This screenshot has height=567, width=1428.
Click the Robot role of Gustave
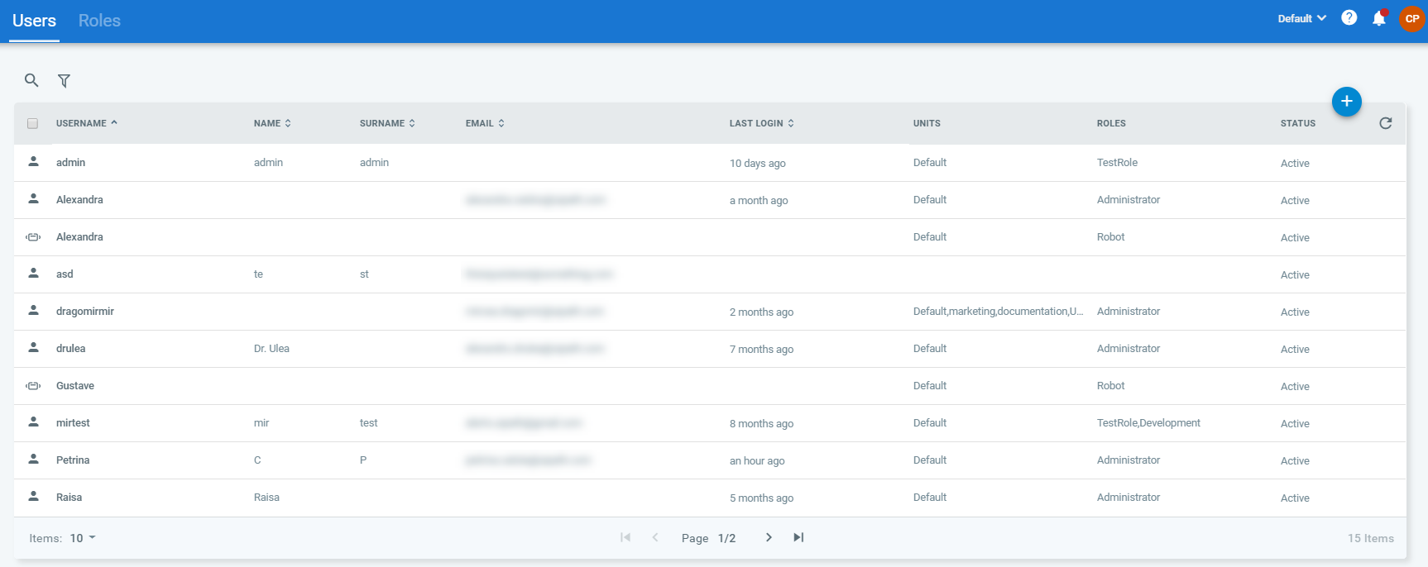click(x=1110, y=386)
